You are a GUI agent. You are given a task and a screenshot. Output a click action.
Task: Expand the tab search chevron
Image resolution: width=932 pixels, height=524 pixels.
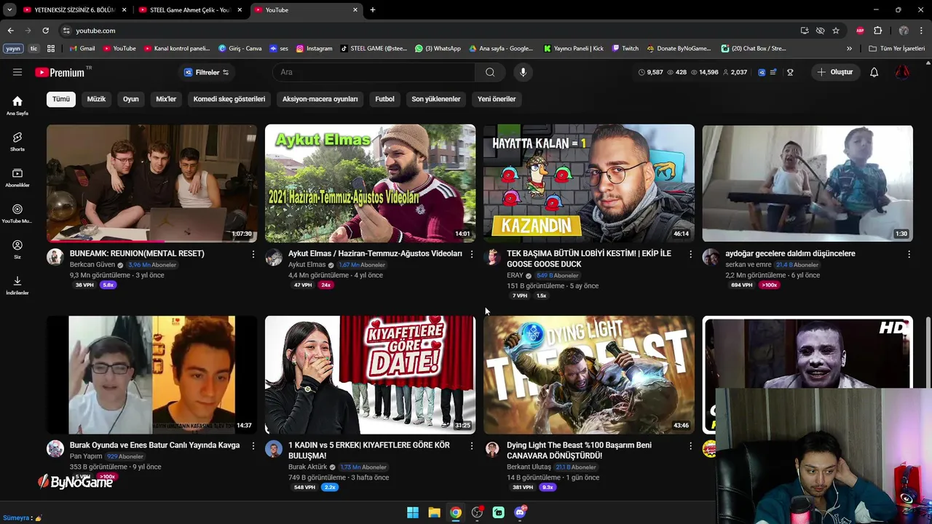9,10
